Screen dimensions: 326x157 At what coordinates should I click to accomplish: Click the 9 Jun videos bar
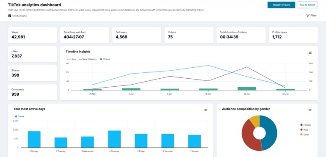tap(170, 89)
